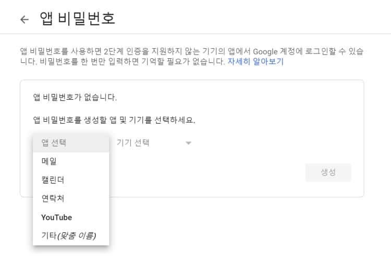Pick 연락처 from the app dropdown
Image resolution: width=391 pixels, height=262 pixels.
pyautogui.click(x=53, y=199)
